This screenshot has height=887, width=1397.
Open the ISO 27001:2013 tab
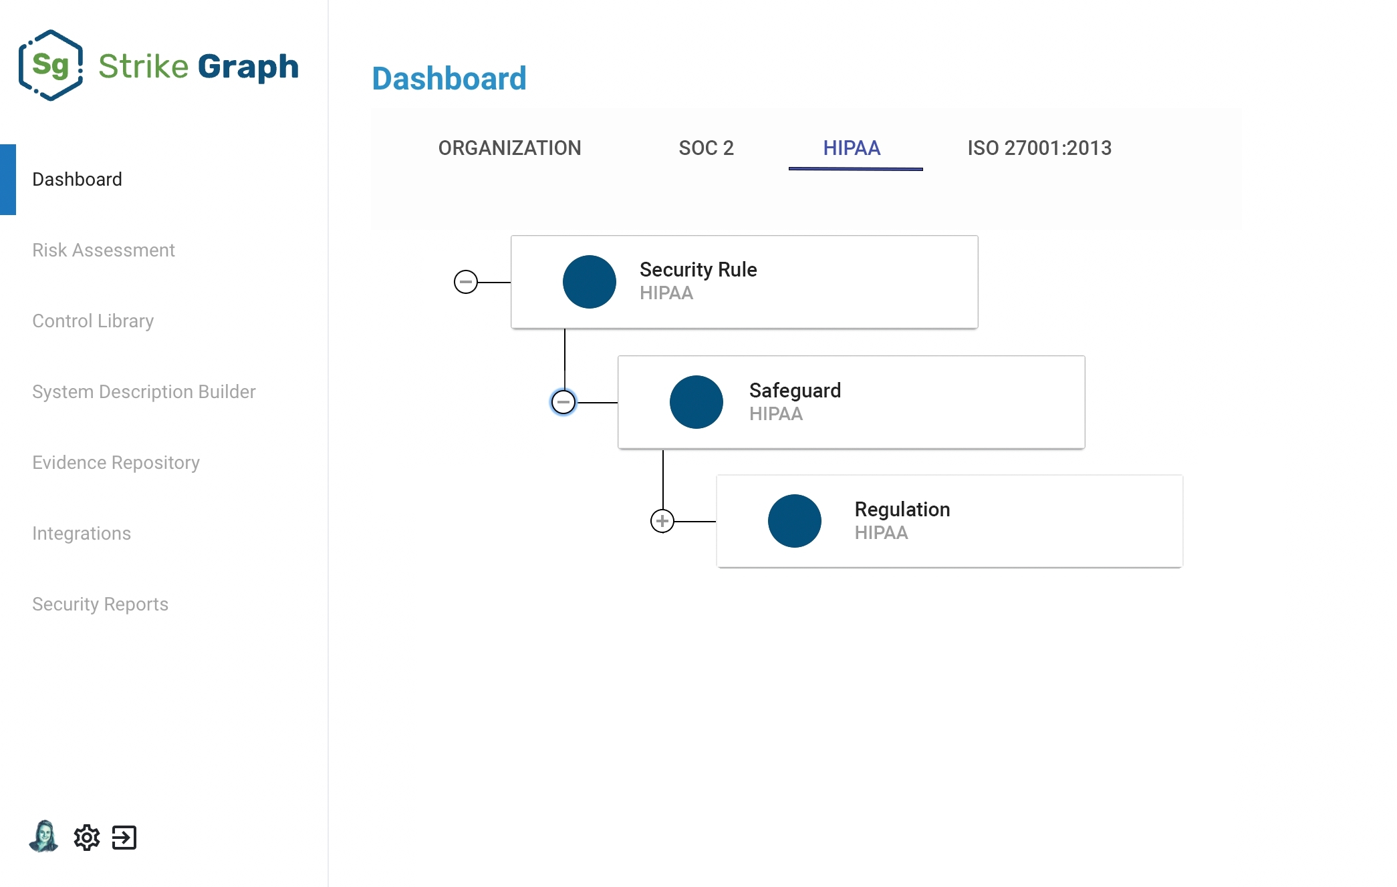click(1039, 148)
